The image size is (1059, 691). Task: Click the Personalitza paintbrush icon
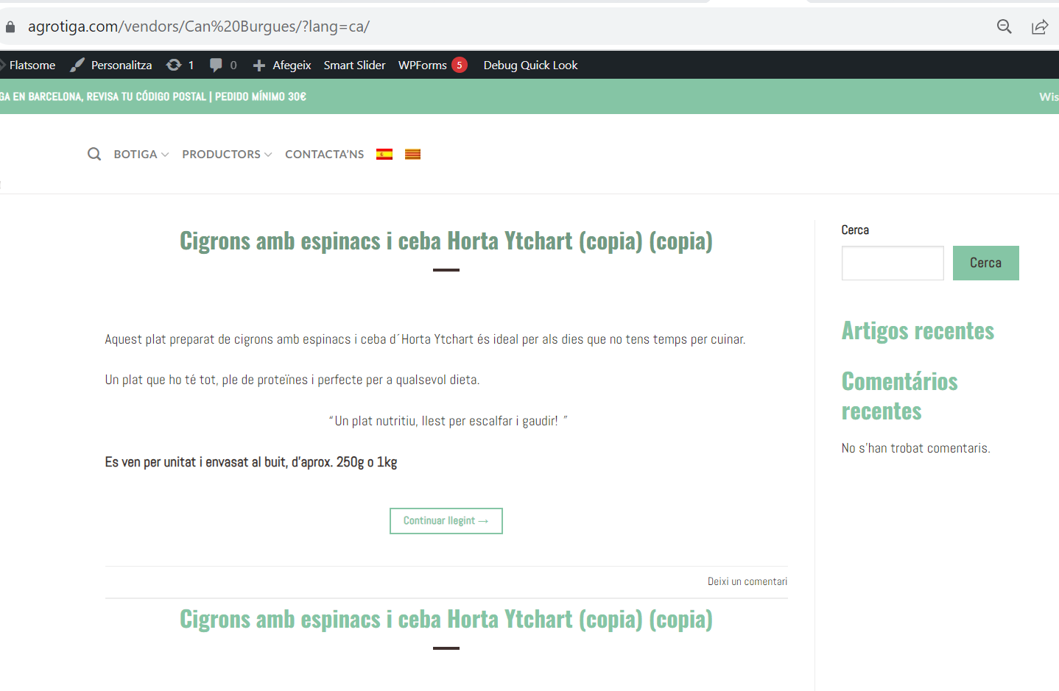tap(77, 65)
